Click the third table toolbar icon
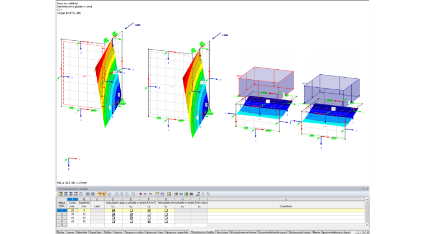This screenshot has height=234, width=425. click(71, 194)
